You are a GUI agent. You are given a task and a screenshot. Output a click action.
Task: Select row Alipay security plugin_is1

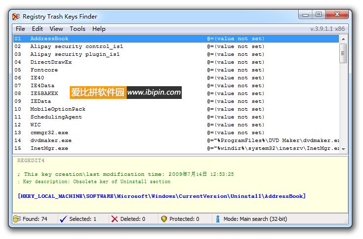pyautogui.click(x=176, y=54)
